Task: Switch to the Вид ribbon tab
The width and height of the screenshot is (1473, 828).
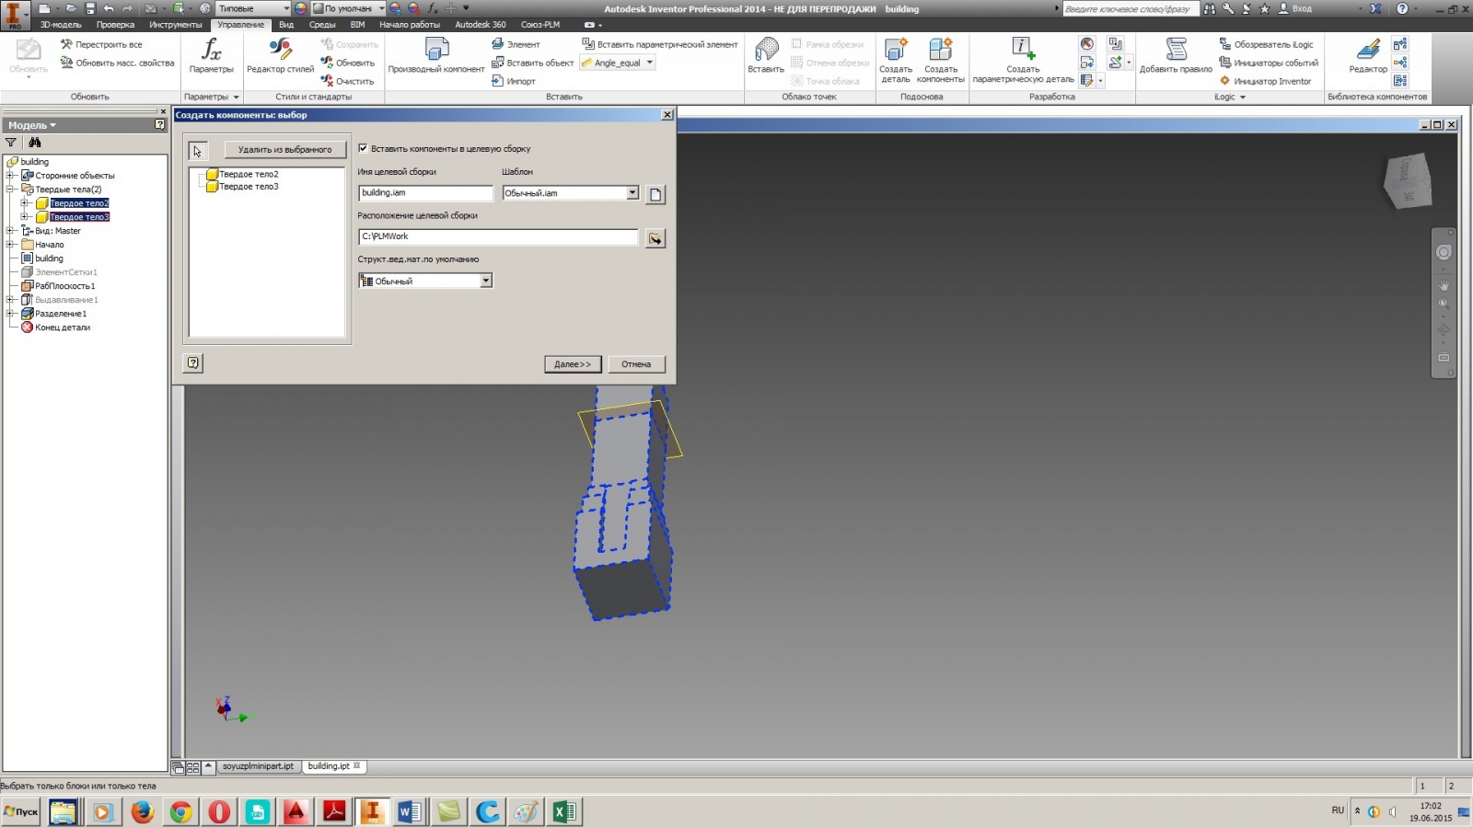Action: (284, 25)
